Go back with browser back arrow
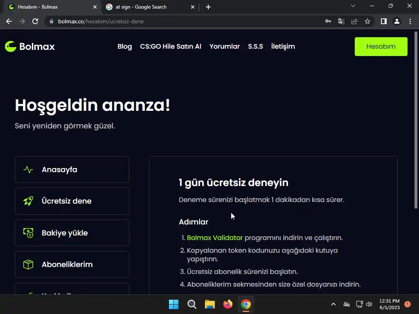The width and height of the screenshot is (419, 314). click(9, 21)
